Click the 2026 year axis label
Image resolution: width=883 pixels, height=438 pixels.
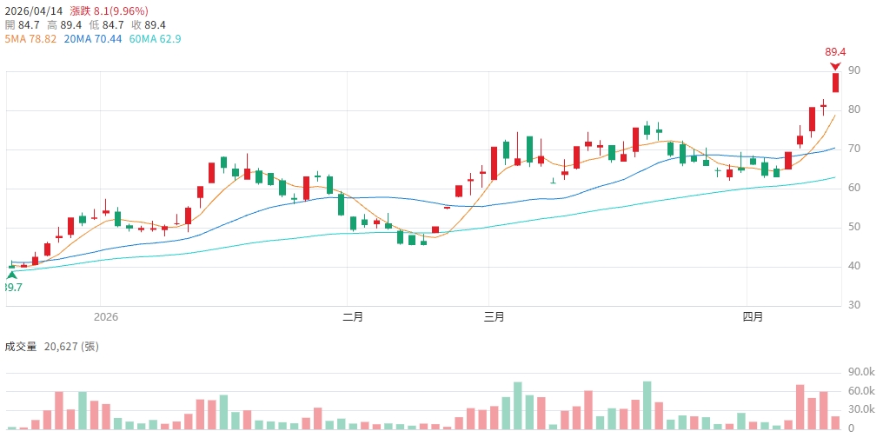click(105, 316)
